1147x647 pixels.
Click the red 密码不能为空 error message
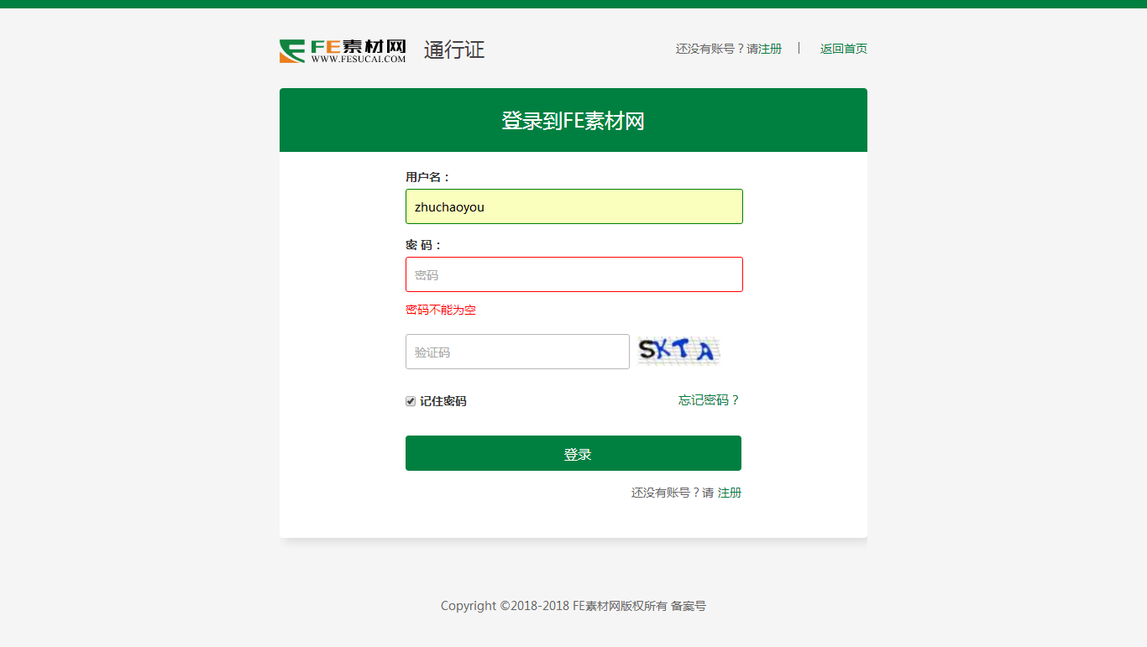441,310
